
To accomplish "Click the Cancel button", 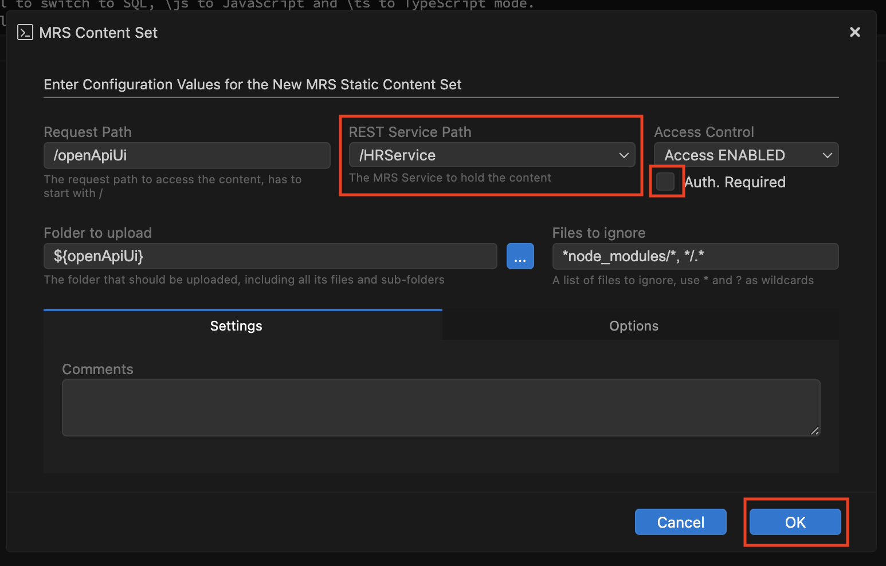I will [x=680, y=522].
